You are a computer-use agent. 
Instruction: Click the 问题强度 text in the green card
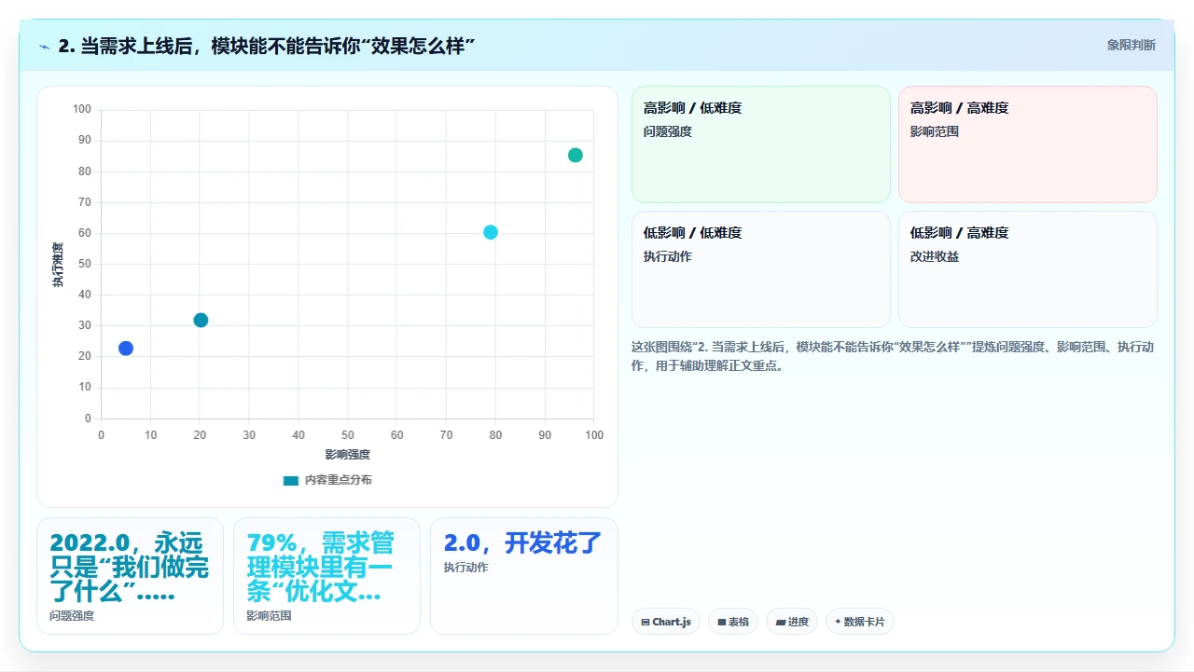click(668, 131)
